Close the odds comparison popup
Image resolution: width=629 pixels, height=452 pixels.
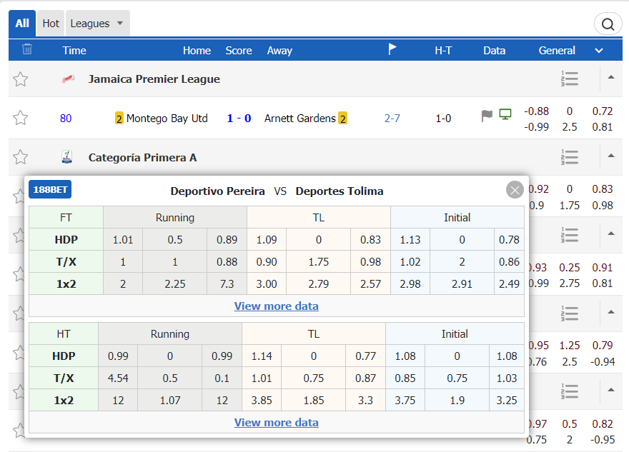click(x=515, y=190)
